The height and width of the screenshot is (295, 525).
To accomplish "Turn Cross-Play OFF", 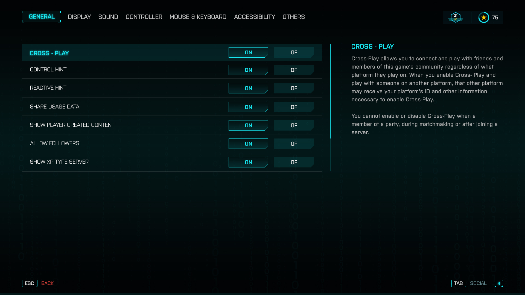I will 294,52.
